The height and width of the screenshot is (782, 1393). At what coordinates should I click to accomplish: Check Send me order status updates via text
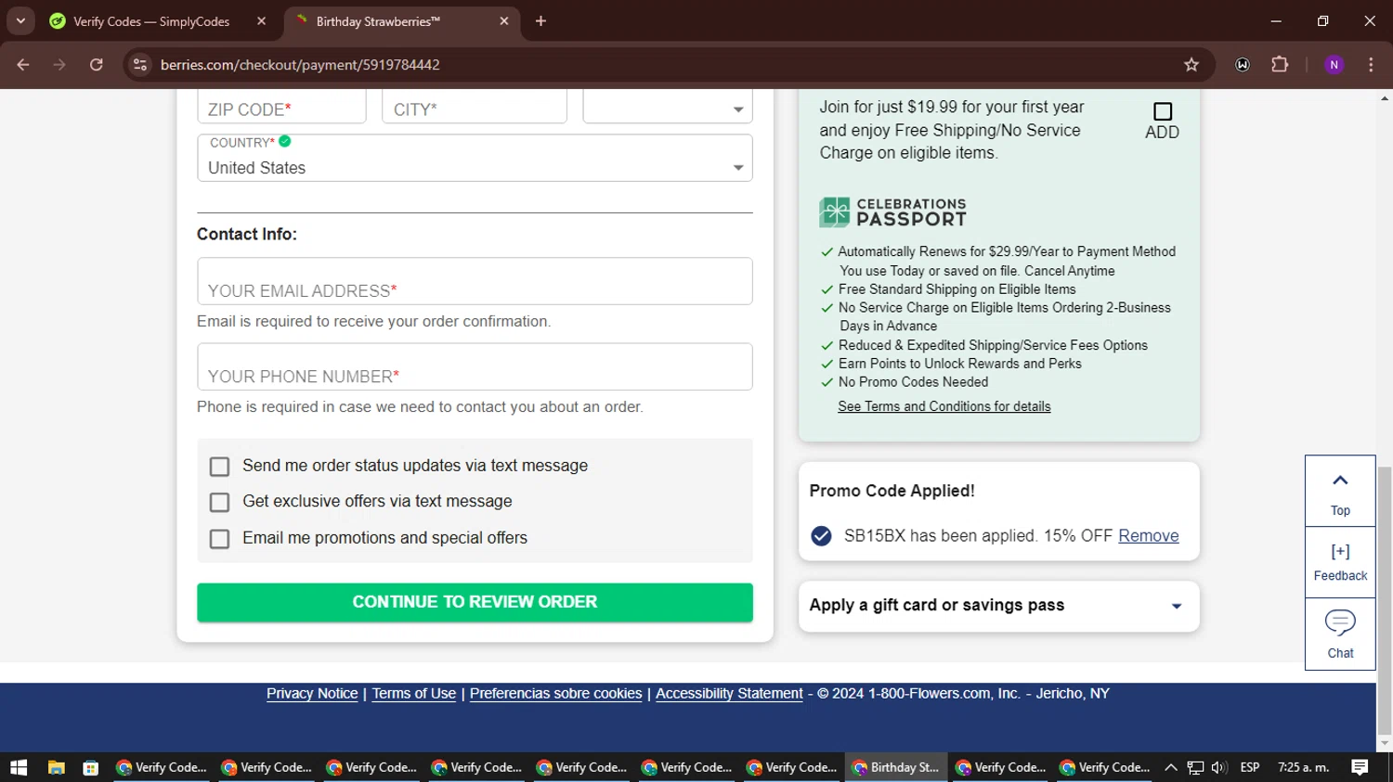coord(219,466)
